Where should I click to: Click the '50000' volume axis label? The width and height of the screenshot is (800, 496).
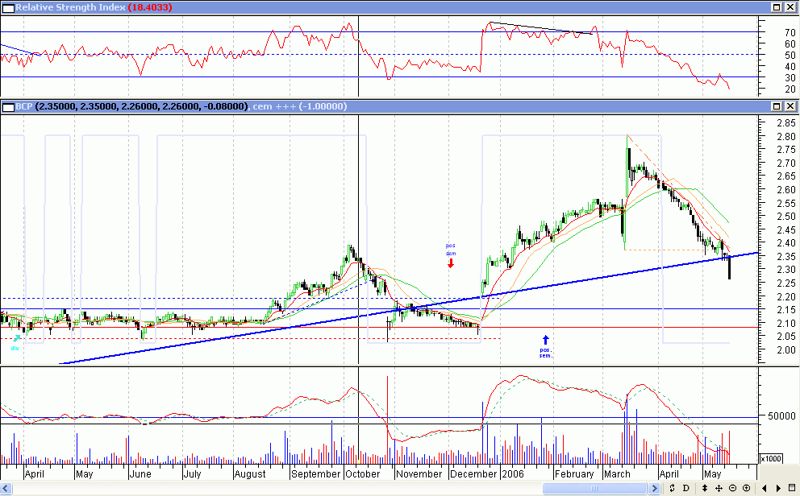pos(781,416)
